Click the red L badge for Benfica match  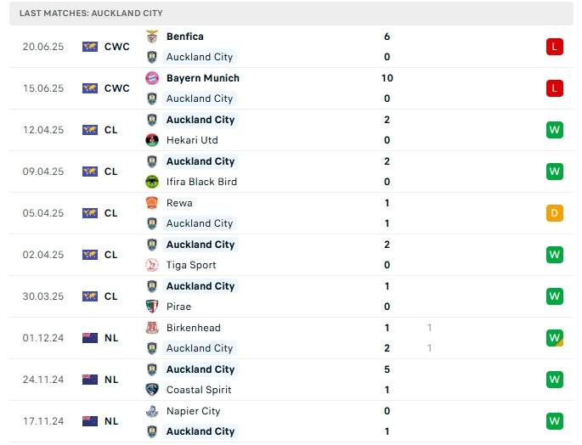pyautogui.click(x=555, y=47)
